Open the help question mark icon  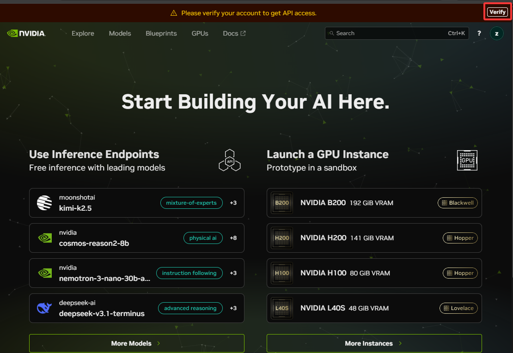pyautogui.click(x=479, y=33)
